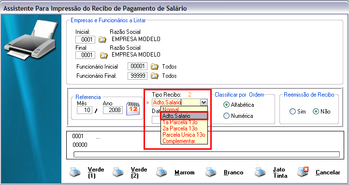349x185 pixels.
Task: Select Numérica ordering option
Action: [226, 116]
